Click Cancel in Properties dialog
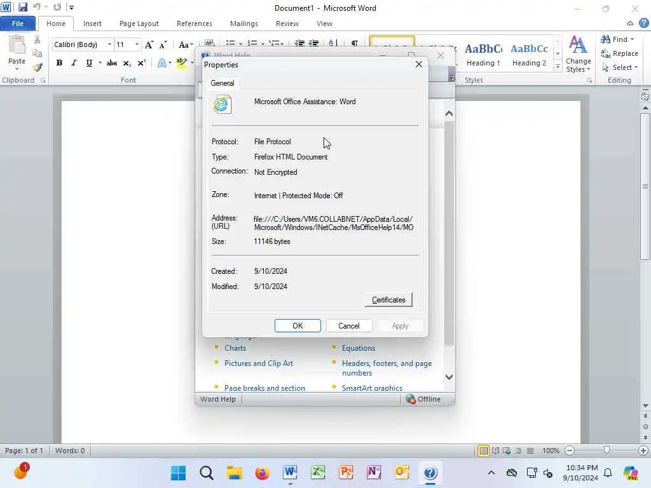This screenshot has width=651, height=488. point(349,326)
